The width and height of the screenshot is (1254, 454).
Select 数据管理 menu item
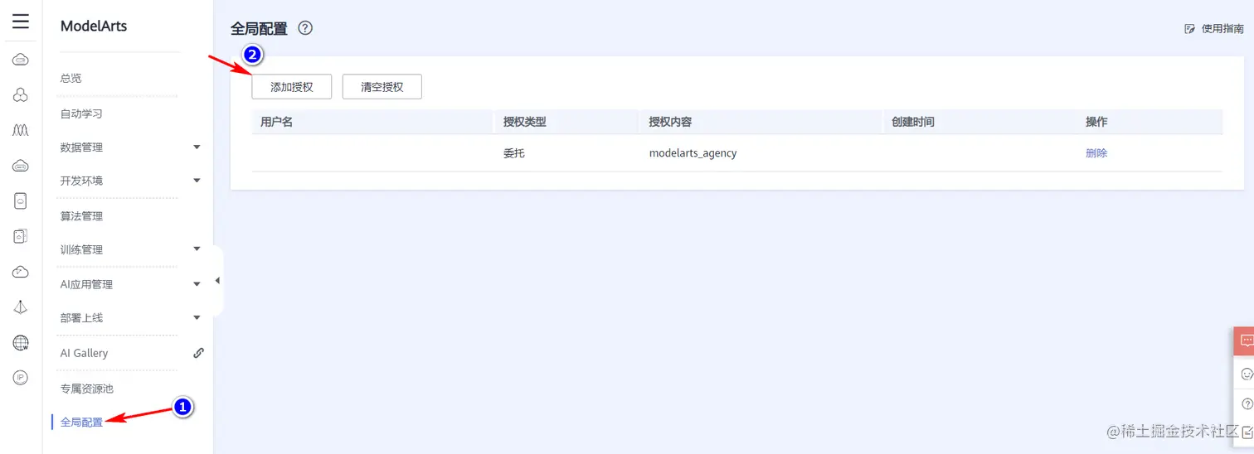click(81, 147)
